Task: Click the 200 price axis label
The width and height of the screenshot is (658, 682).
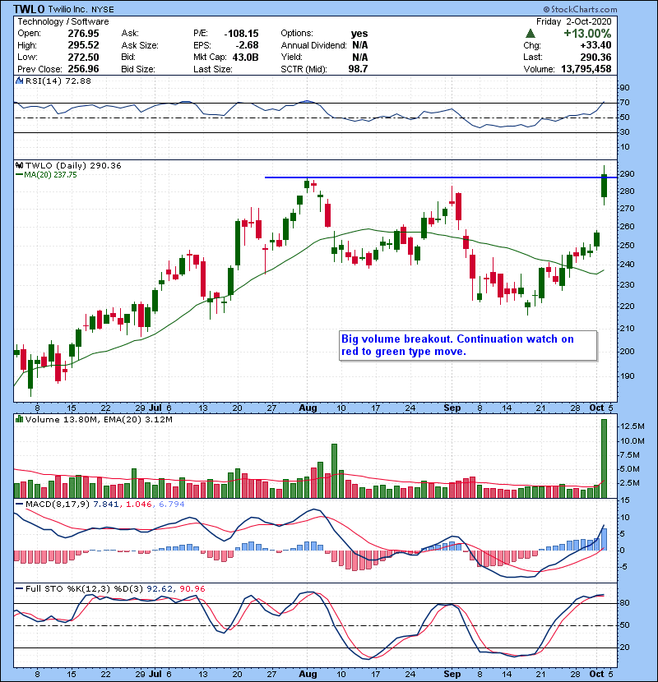Action: 628,352
